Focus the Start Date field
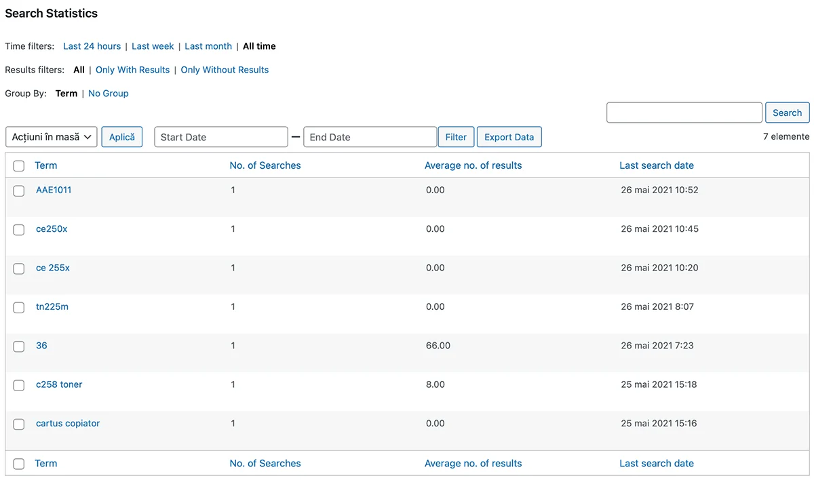 coord(221,137)
